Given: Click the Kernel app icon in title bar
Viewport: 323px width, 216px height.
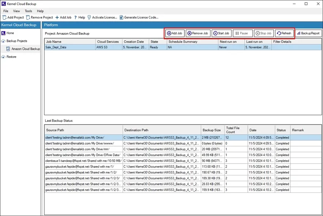Looking at the screenshot, I should [4, 4].
